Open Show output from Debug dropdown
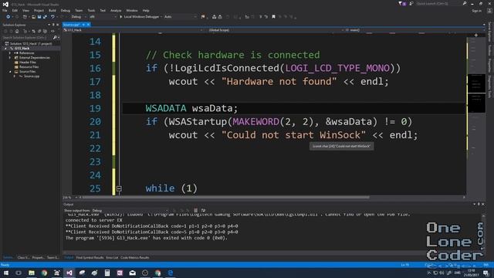This screenshot has height=278, width=494. coord(130,211)
